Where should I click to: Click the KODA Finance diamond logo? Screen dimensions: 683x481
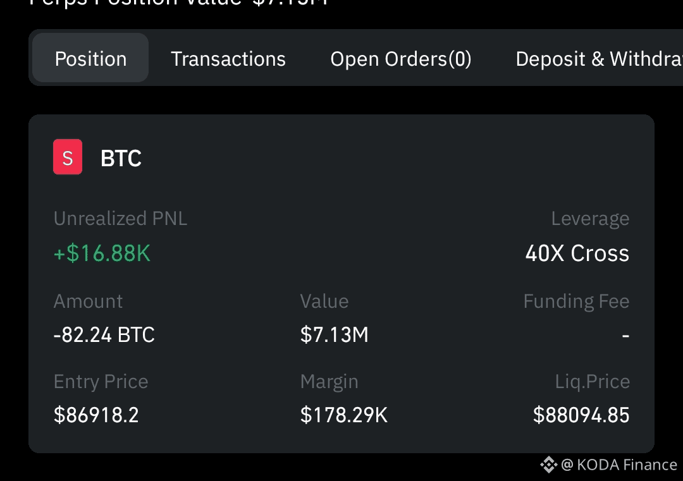click(548, 465)
